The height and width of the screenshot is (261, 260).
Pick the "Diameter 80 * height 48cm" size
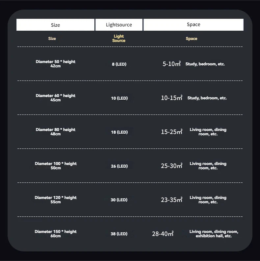56,132
